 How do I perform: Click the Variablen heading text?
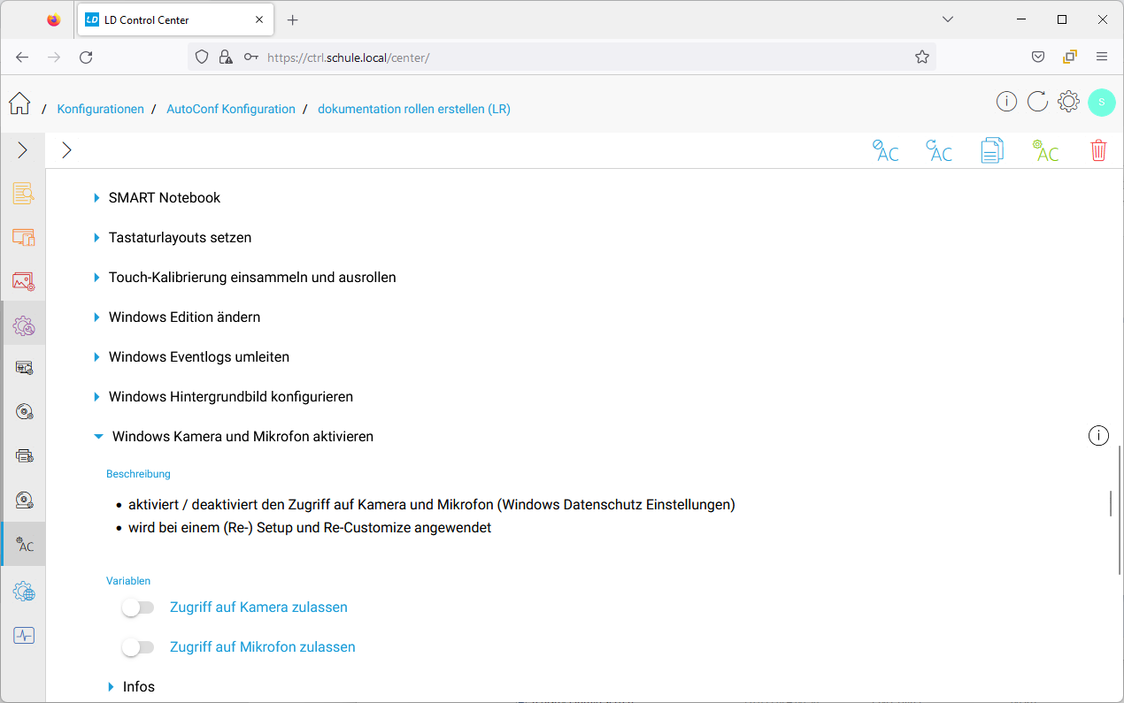click(128, 581)
